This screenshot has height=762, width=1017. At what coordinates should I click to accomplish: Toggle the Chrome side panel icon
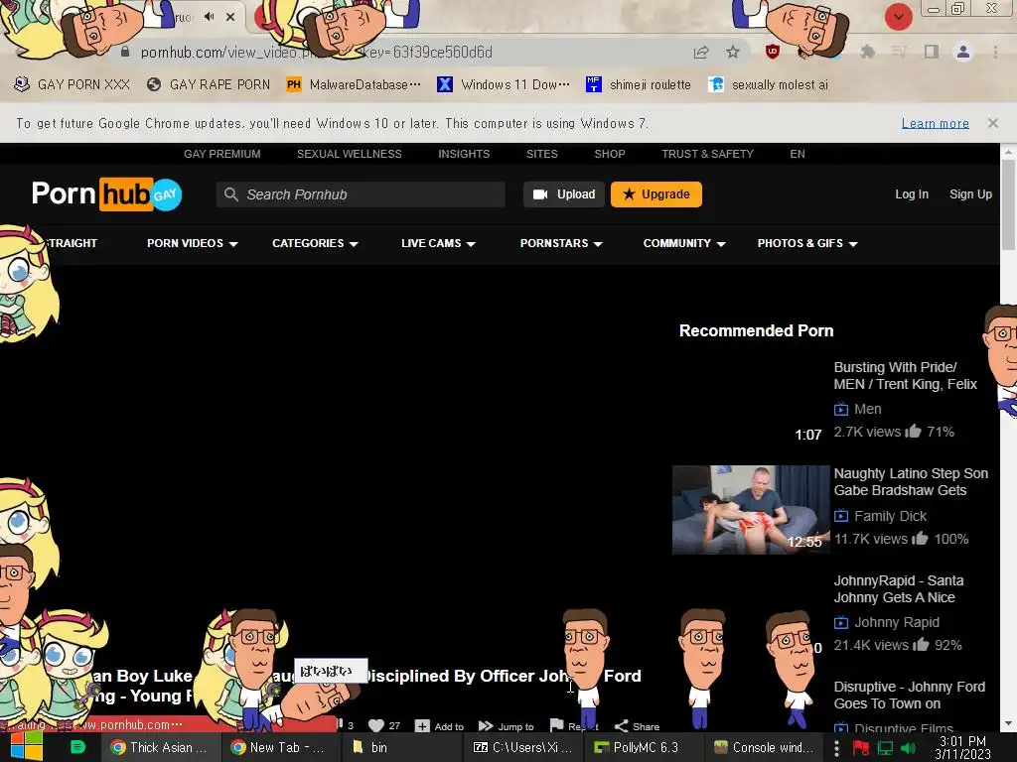pos(932,52)
